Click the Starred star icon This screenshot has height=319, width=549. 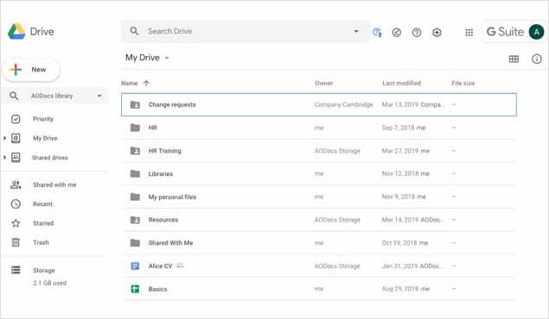click(16, 223)
